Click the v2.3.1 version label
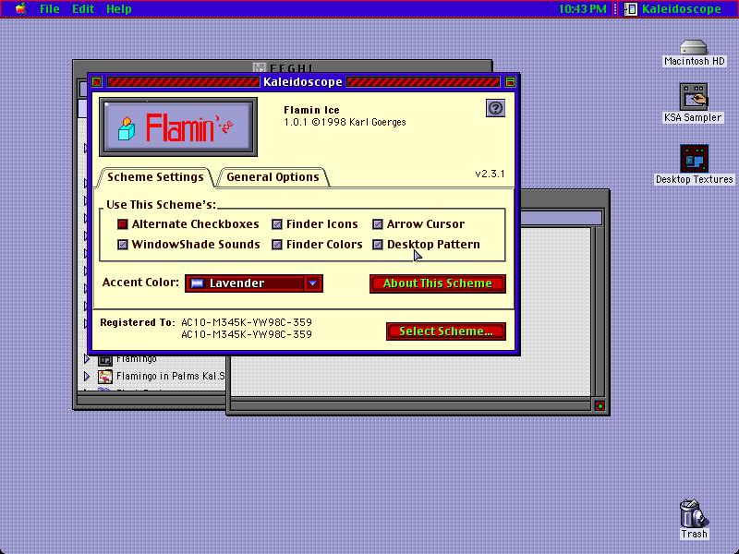 (x=490, y=174)
